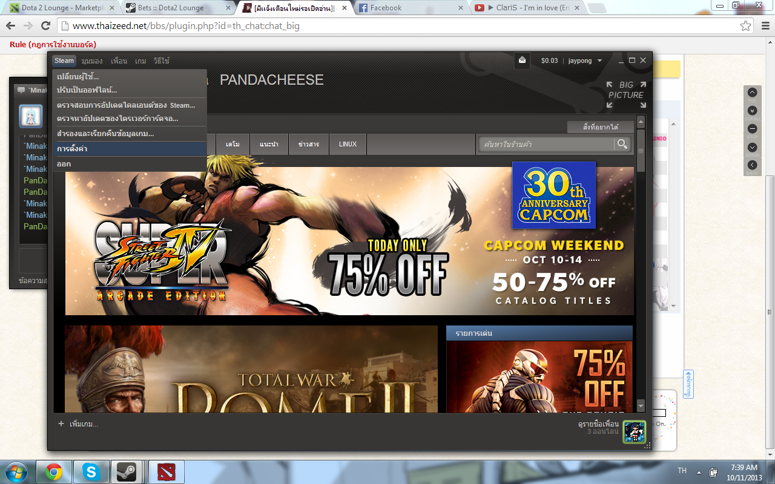Screen dimensions: 775x484
Task: Click the chat window avatar icon
Action: (x=31, y=116)
